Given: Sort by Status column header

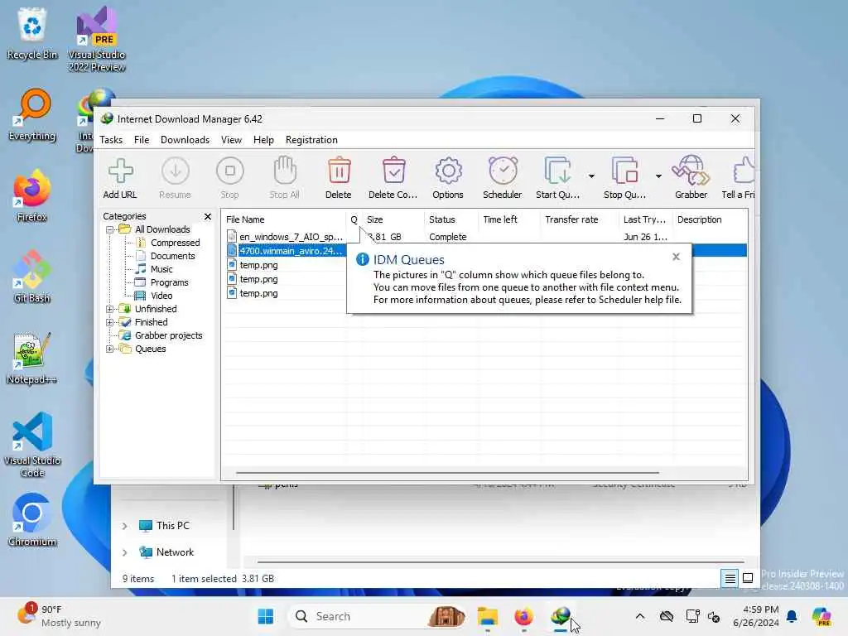Looking at the screenshot, I should point(451,219).
